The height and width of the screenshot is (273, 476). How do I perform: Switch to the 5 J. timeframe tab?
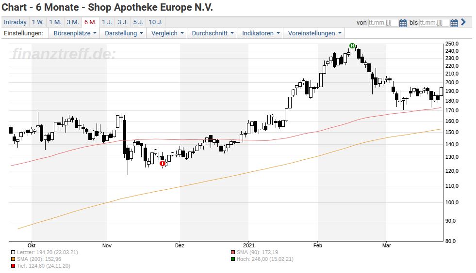tap(138, 22)
